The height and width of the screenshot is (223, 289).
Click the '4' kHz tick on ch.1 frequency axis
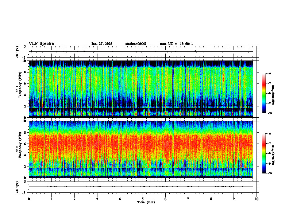(x=26, y=95)
